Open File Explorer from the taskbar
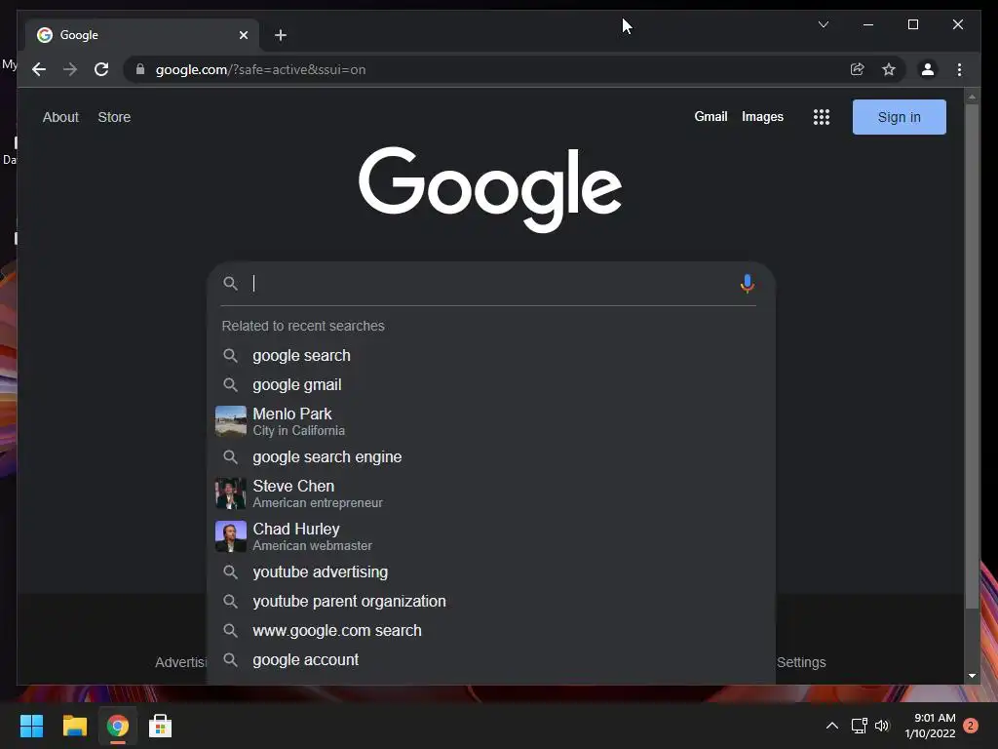Screen dimensions: 998x749 pyautogui.click(x=74, y=726)
